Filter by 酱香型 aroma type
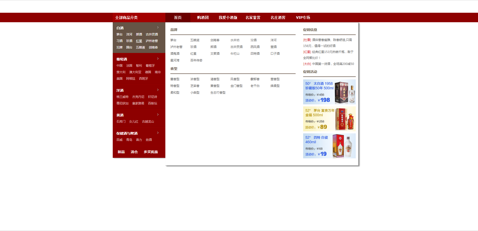Screen dimensions: 478x231 click(x=175, y=79)
